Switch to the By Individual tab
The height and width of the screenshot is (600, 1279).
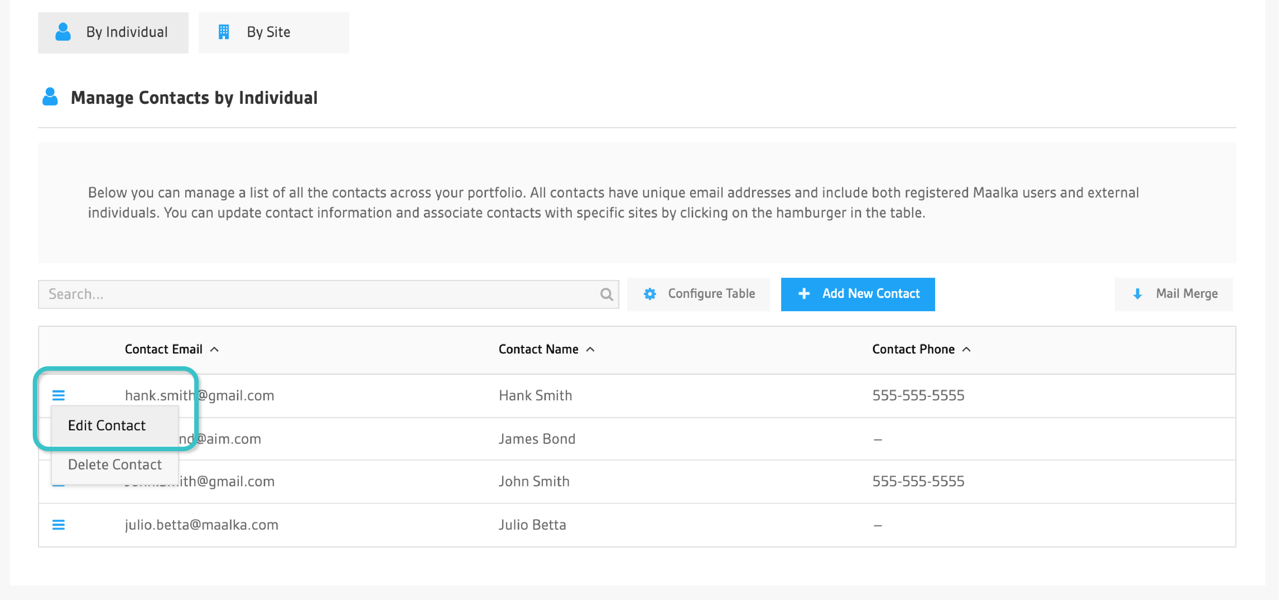click(x=113, y=32)
